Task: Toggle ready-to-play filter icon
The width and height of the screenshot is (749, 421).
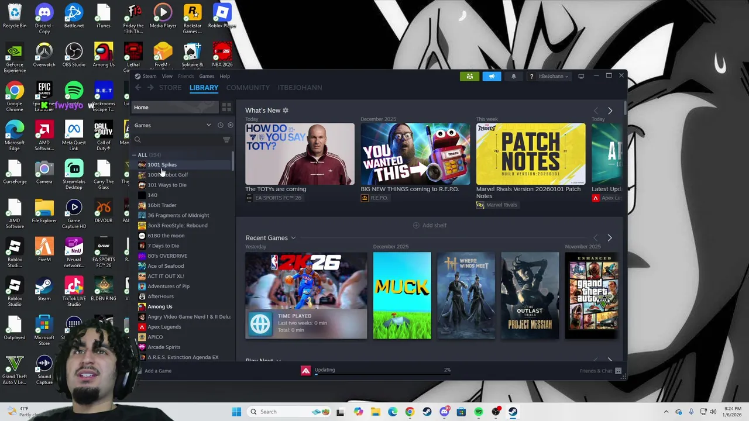Action: click(x=230, y=125)
